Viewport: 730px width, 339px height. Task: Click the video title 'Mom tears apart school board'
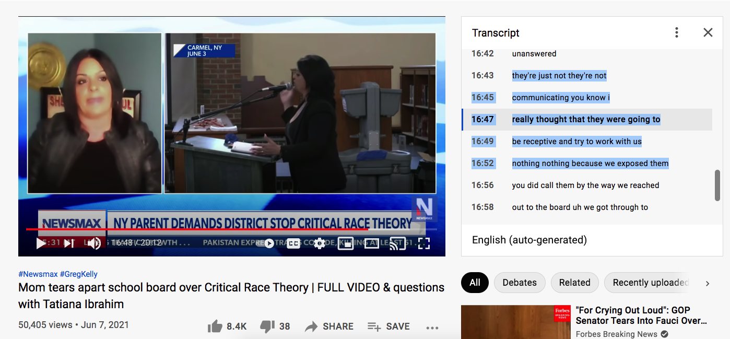coord(231,296)
